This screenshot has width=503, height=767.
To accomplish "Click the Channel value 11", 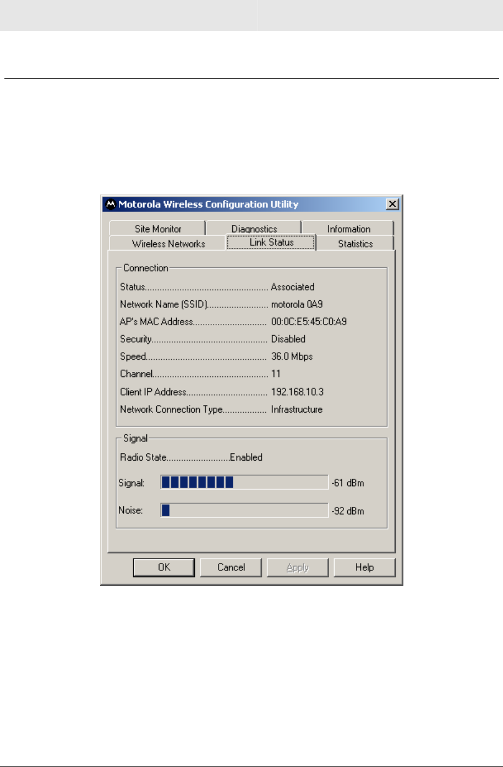I will 276,374.
